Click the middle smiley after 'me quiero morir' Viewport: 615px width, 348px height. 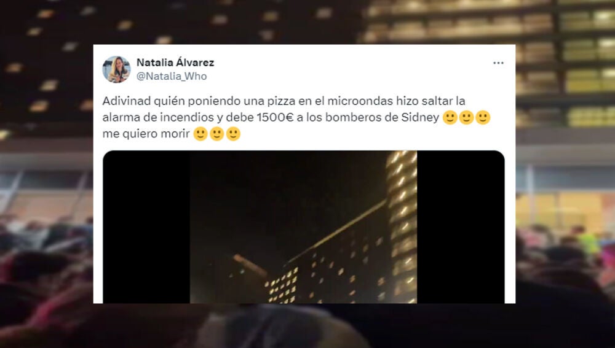point(217,134)
